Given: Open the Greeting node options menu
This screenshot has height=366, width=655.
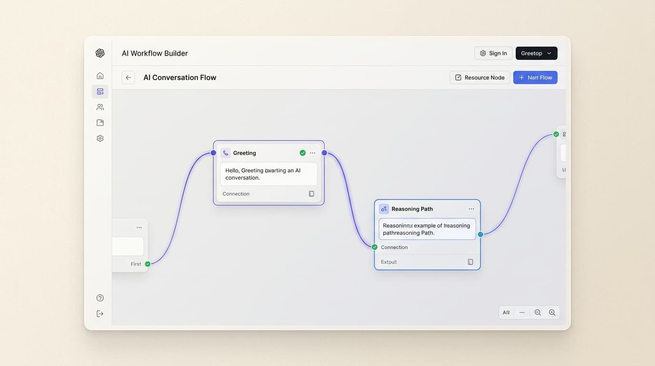Looking at the screenshot, I should [x=312, y=152].
